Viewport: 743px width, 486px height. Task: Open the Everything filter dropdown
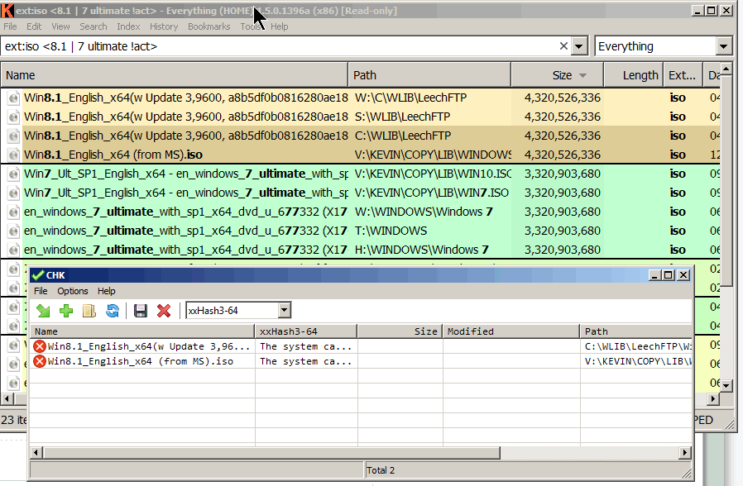tap(722, 46)
